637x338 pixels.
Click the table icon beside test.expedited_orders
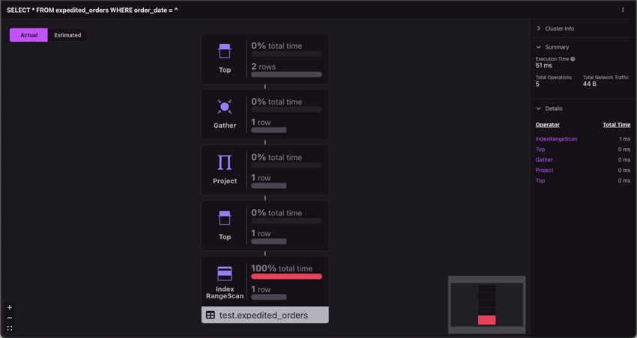click(x=211, y=315)
